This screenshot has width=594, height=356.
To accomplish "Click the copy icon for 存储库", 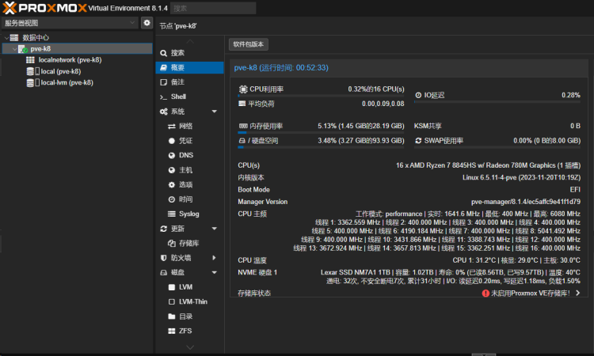I will 172,243.
